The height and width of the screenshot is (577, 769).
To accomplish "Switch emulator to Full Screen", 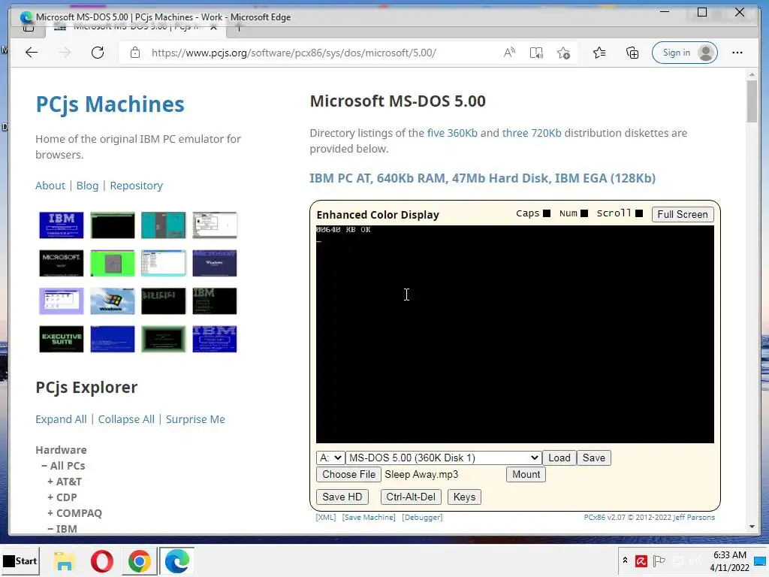I will pyautogui.click(x=682, y=214).
